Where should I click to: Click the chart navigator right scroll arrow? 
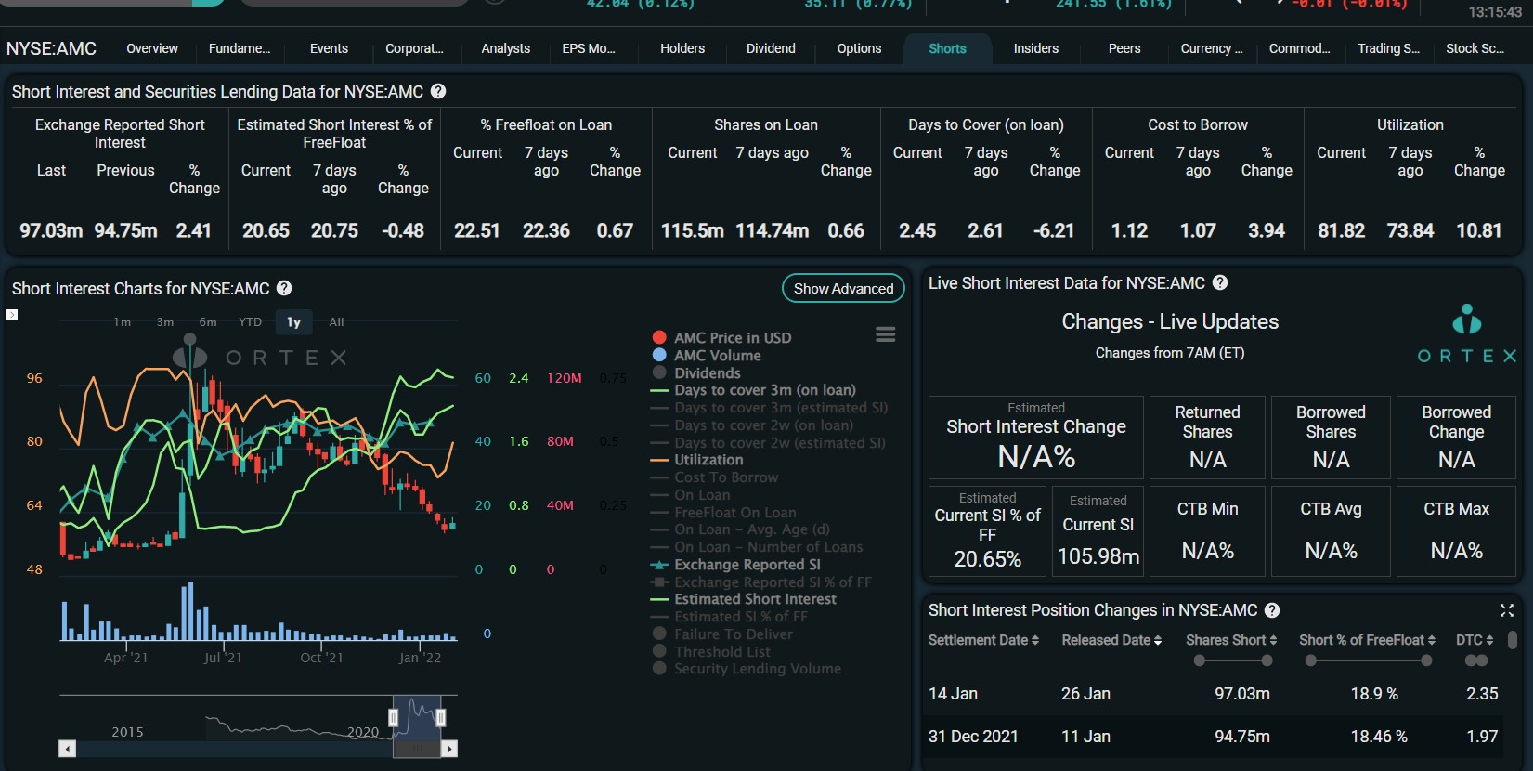(449, 749)
